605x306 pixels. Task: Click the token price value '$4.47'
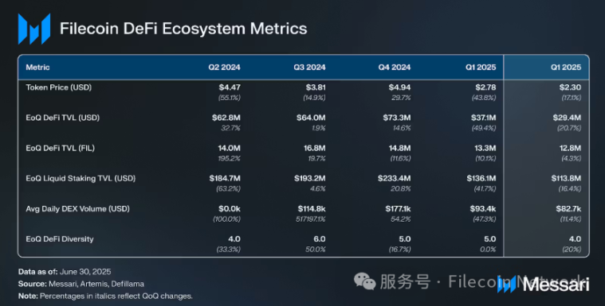(x=230, y=87)
